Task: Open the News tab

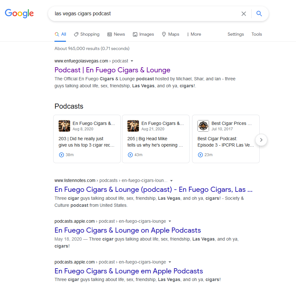Action: click(116, 34)
